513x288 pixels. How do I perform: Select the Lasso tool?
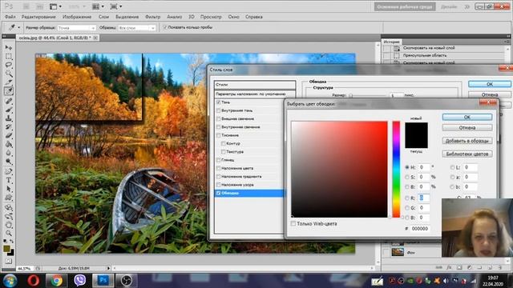[x=9, y=65]
